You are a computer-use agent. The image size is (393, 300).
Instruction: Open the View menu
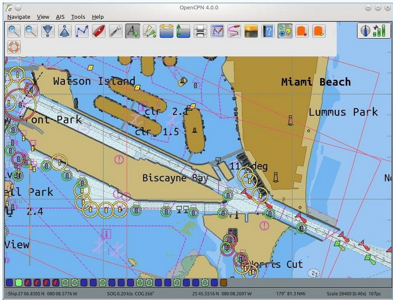[43, 17]
